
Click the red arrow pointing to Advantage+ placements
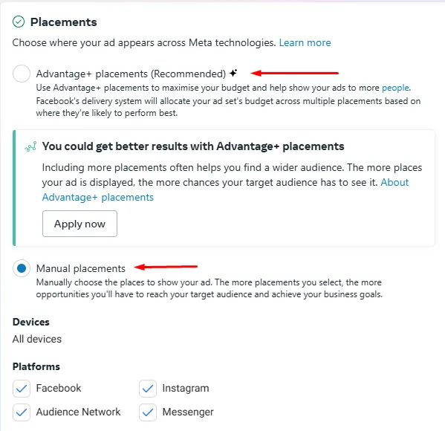pyautogui.click(x=295, y=74)
